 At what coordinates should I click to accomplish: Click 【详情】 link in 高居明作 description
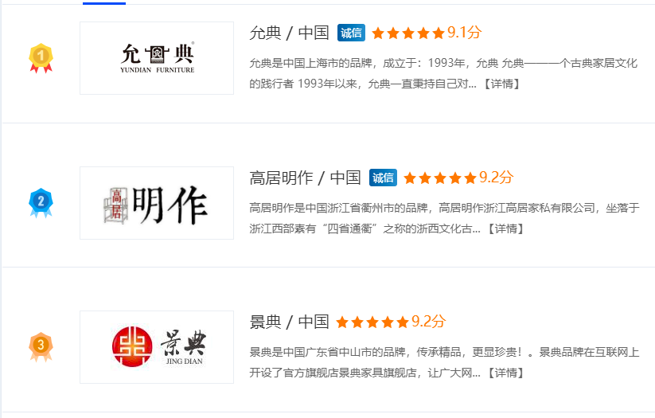point(505,229)
